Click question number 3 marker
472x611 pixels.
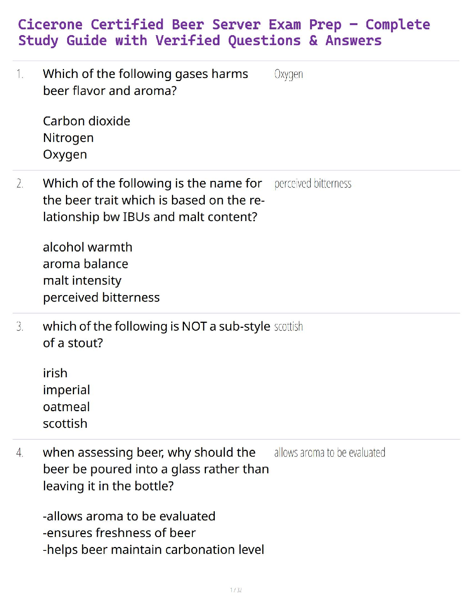(20, 327)
